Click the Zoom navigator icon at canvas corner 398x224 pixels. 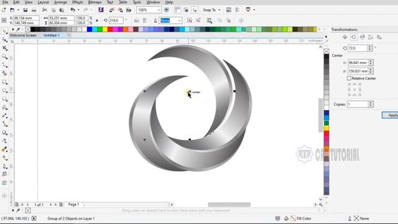point(321,205)
